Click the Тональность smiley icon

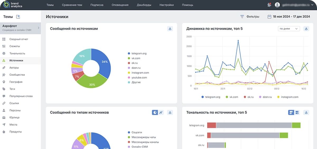[x=4, y=53]
